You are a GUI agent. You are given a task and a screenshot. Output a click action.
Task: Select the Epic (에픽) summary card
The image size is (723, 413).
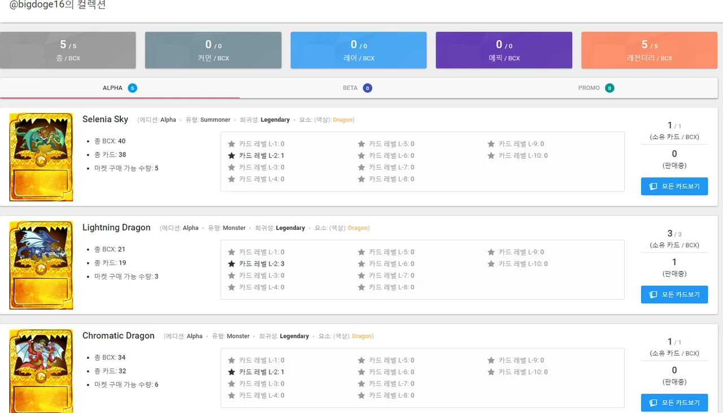(504, 50)
